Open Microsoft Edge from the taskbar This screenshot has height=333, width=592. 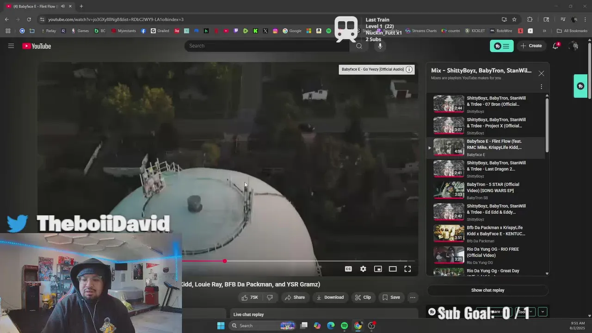point(331,326)
